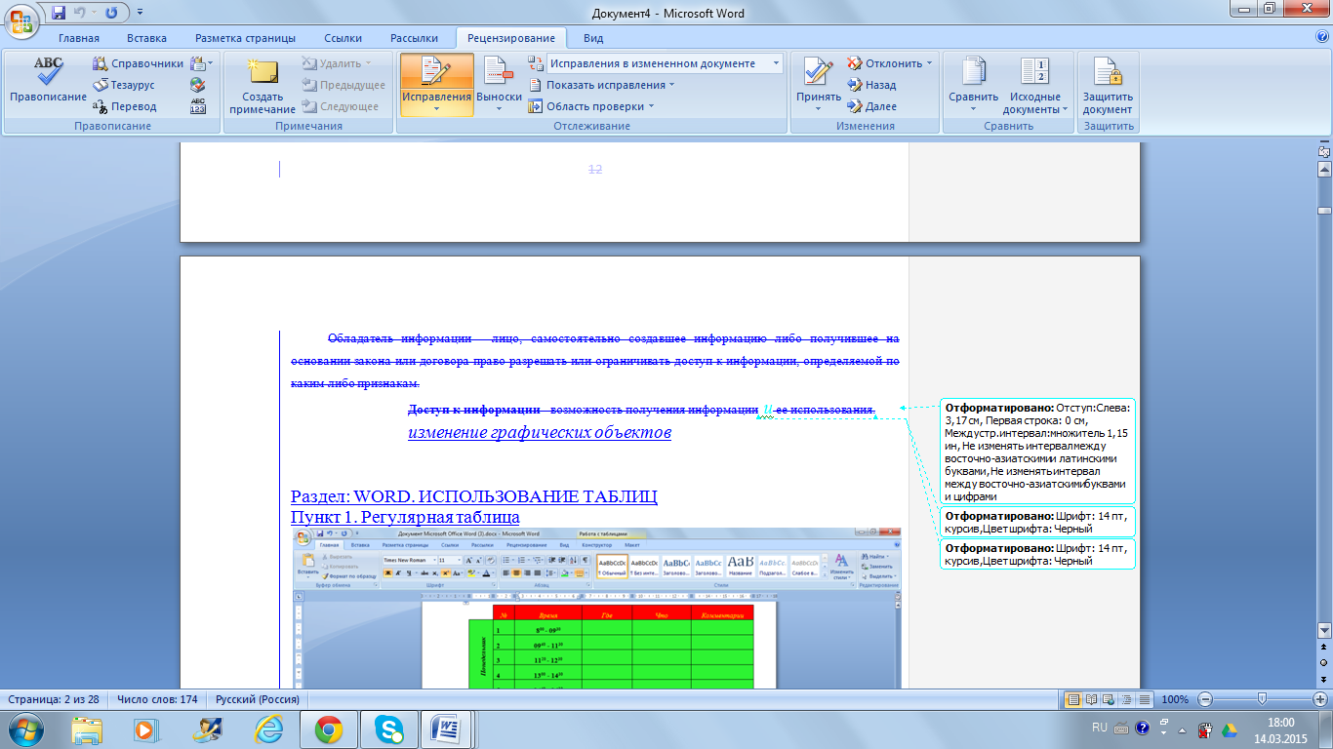Open Word help question mark

coord(1322,37)
